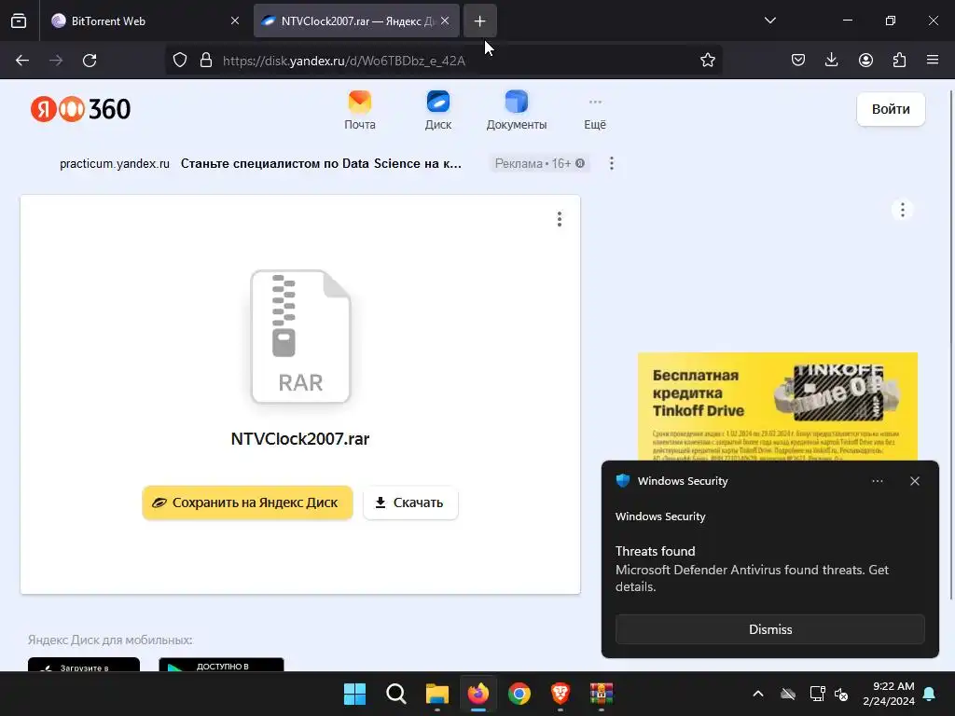Close the BitTorrent Web tab

[235, 21]
